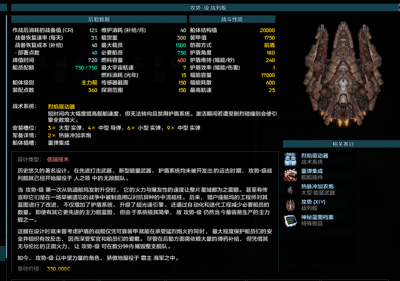The image size is (400, 281).
Task: Click the 2× 热脉冲加农炮 armament detail
Action: tap(69, 136)
